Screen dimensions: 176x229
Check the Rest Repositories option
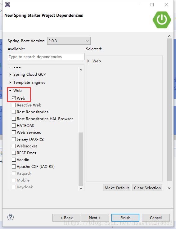click(x=14, y=112)
